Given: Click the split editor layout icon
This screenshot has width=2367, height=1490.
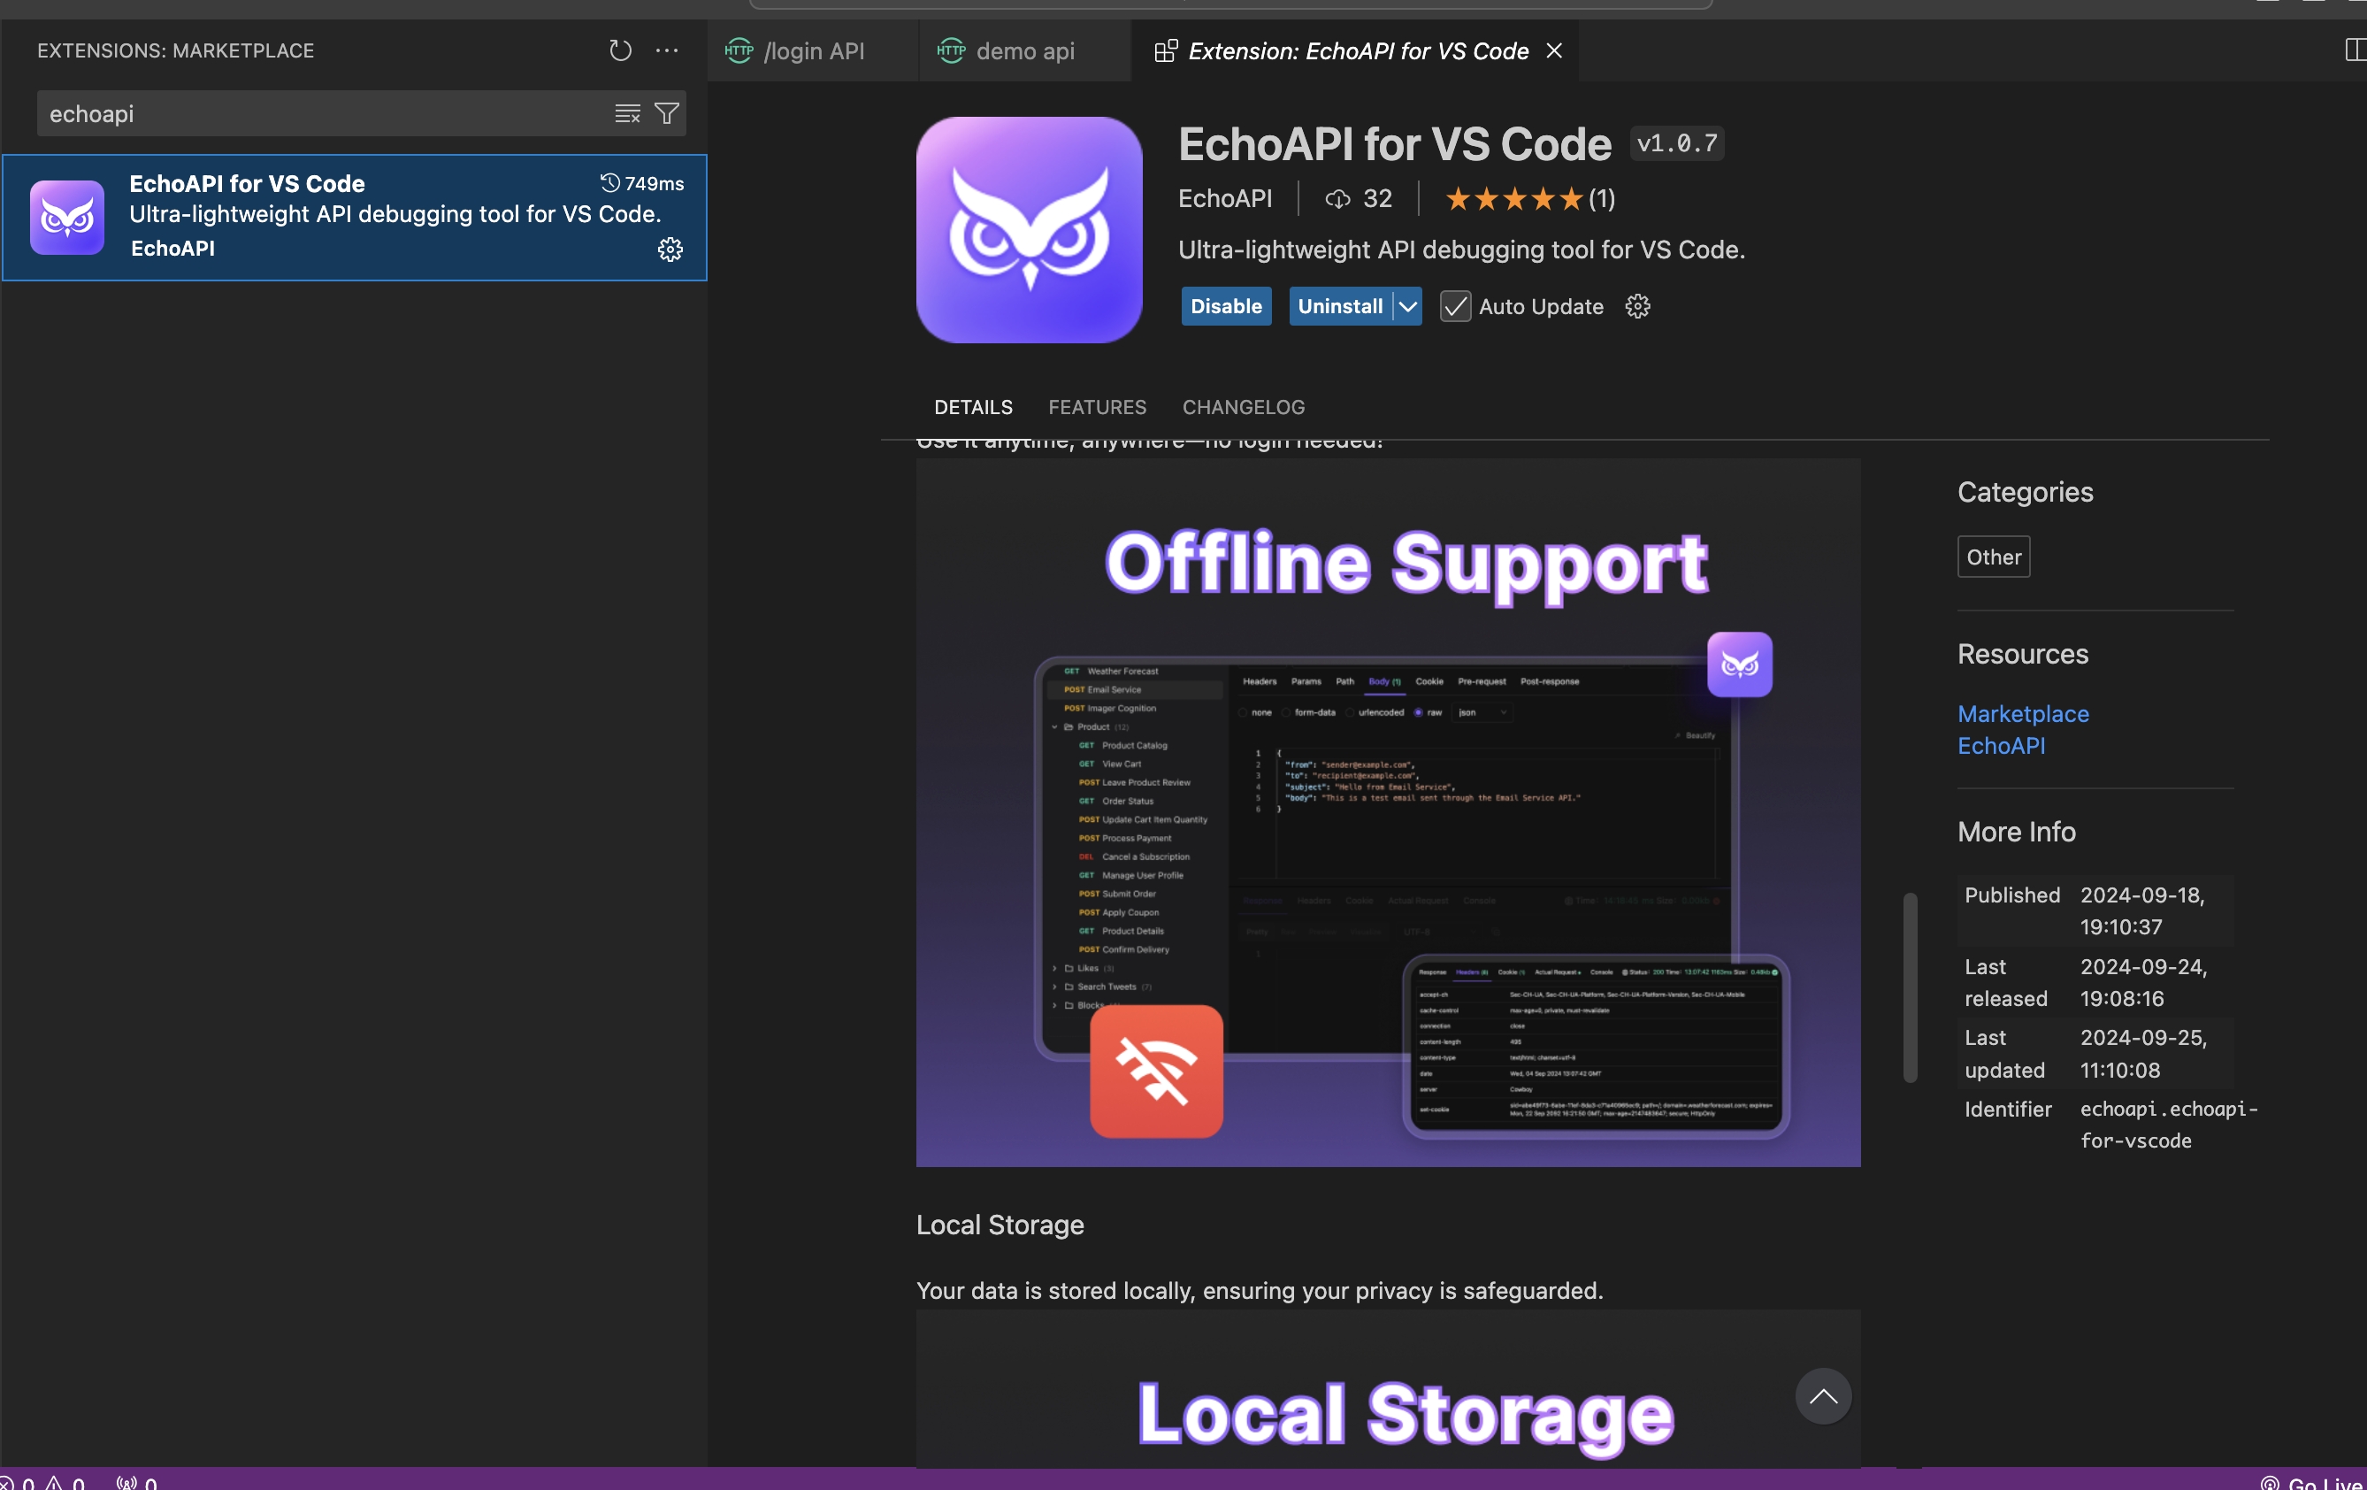Looking at the screenshot, I should point(2356,50).
